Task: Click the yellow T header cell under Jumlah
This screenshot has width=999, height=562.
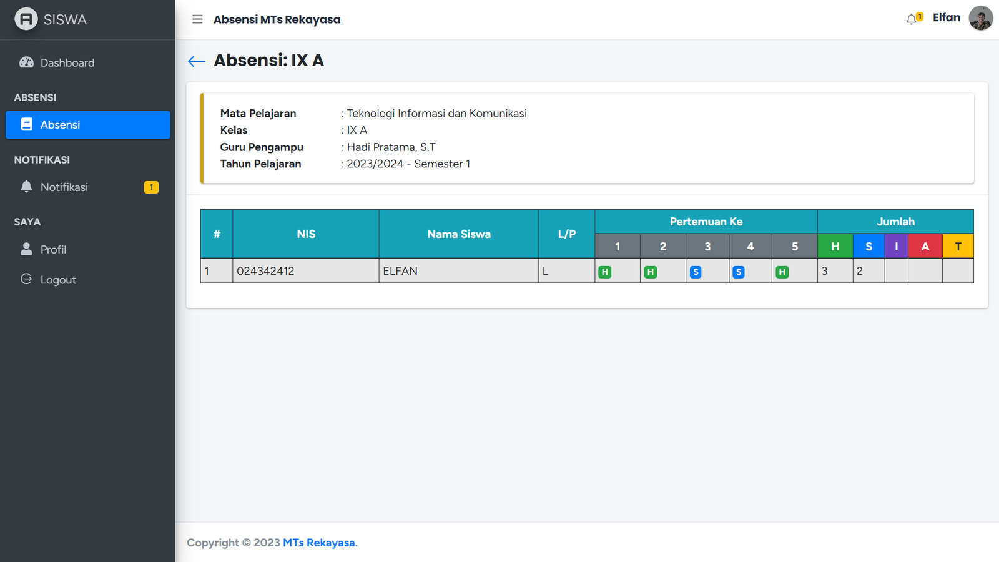Action: point(958,246)
